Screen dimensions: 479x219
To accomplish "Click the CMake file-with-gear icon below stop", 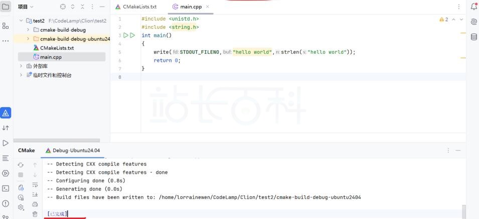I will click(x=21, y=187).
